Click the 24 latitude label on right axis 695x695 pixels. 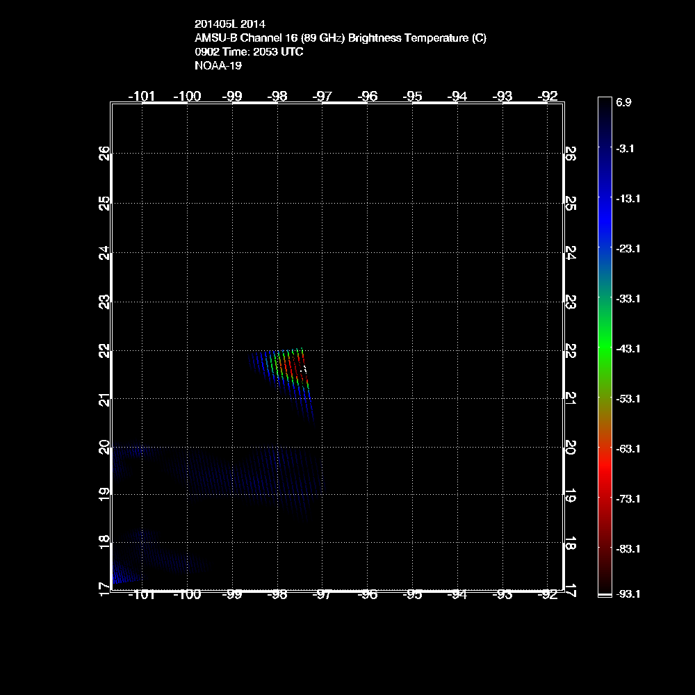pos(571,252)
